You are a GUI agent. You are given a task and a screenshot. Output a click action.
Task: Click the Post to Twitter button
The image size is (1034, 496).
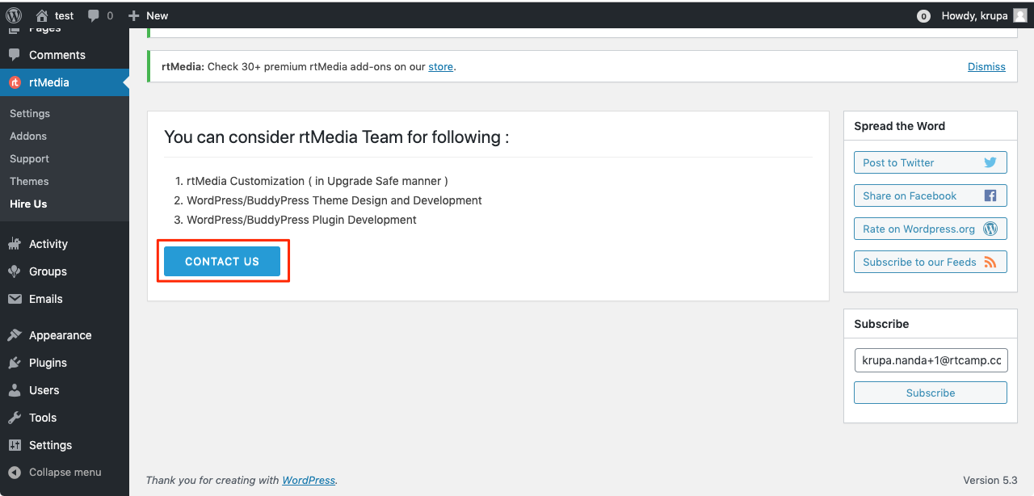click(x=930, y=162)
